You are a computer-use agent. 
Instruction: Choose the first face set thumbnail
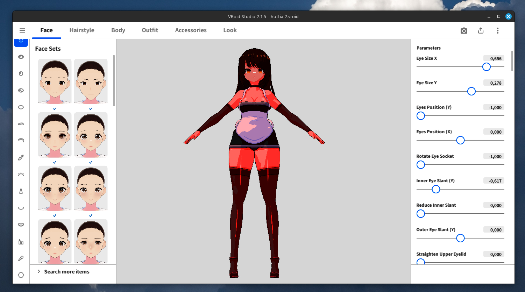tap(55, 81)
